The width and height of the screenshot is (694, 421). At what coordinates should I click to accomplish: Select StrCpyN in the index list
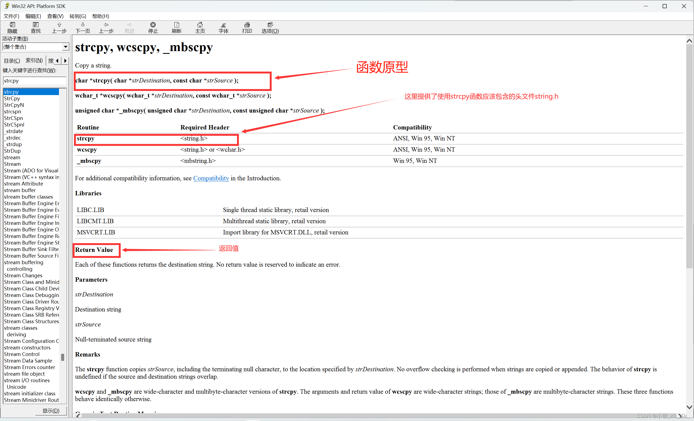pos(14,105)
